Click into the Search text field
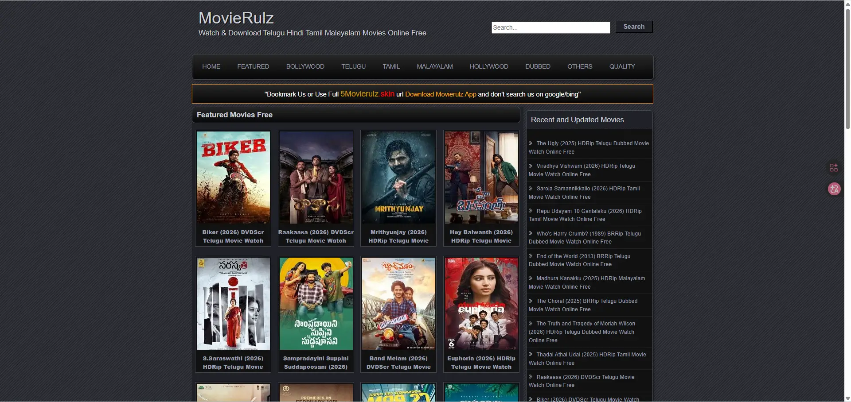851x402 pixels. coord(550,27)
